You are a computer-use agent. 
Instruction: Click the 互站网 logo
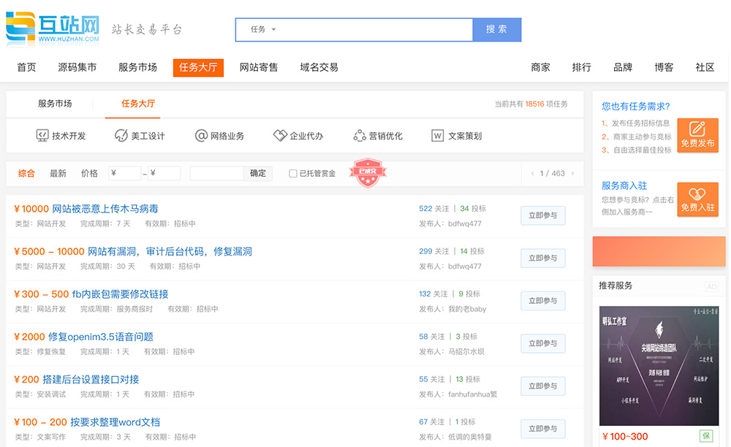(x=52, y=28)
